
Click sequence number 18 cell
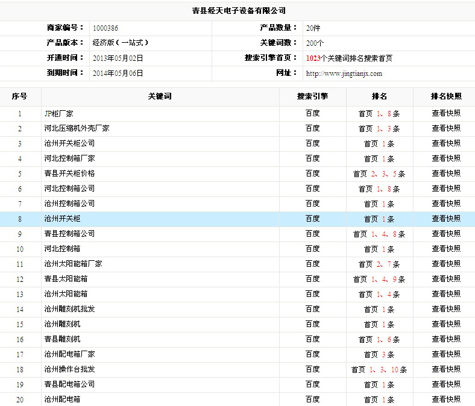(x=20, y=370)
